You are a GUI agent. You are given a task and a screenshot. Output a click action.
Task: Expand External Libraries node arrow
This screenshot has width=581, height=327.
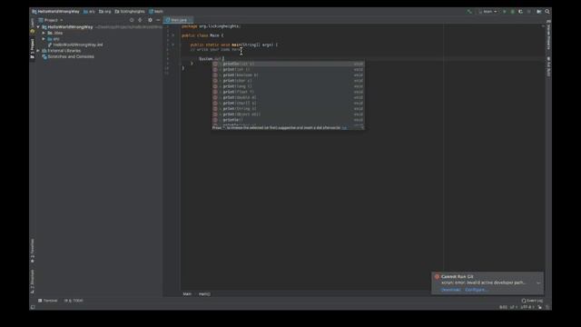coord(38,51)
